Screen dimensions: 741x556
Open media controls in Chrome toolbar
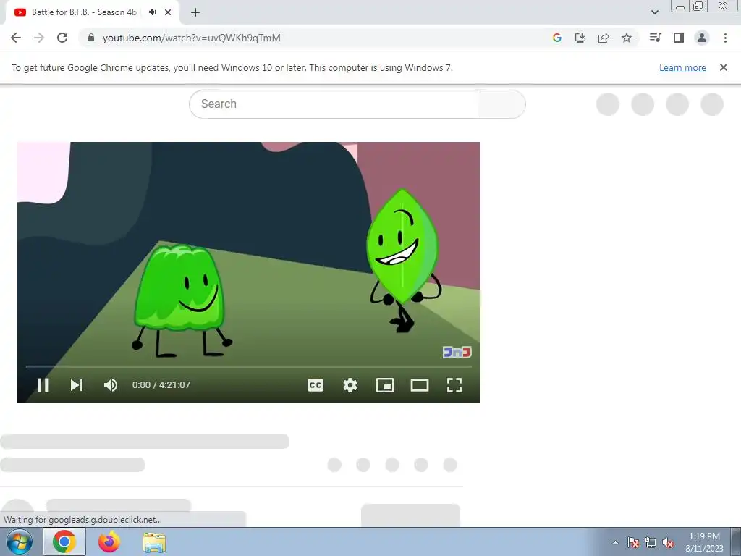pyautogui.click(x=655, y=38)
